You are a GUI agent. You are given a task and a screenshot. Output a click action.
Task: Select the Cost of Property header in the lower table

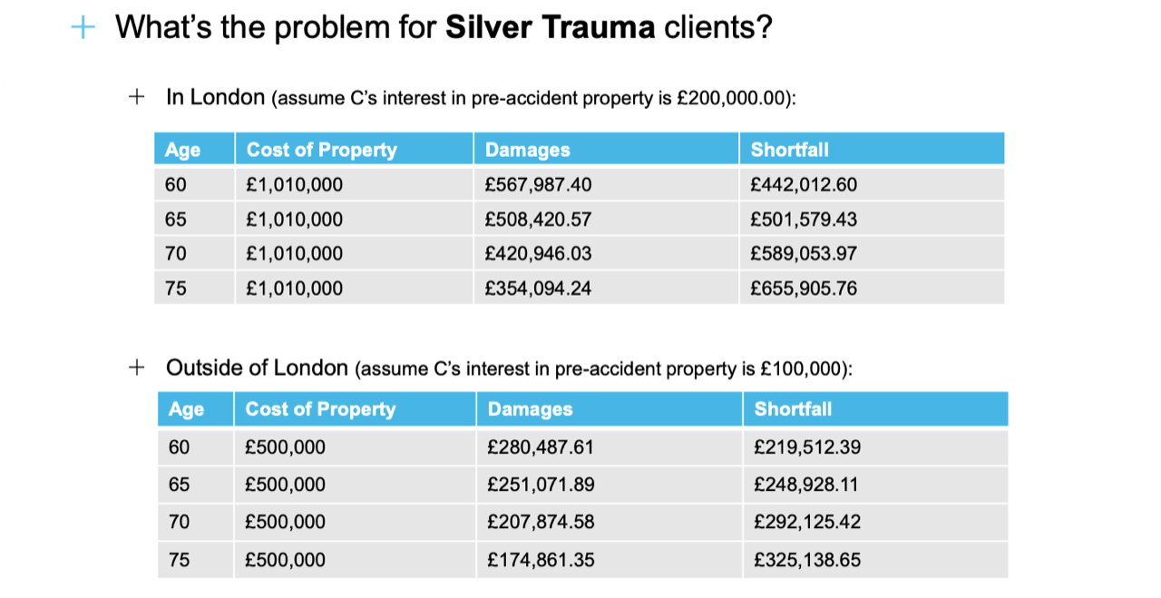(320, 409)
